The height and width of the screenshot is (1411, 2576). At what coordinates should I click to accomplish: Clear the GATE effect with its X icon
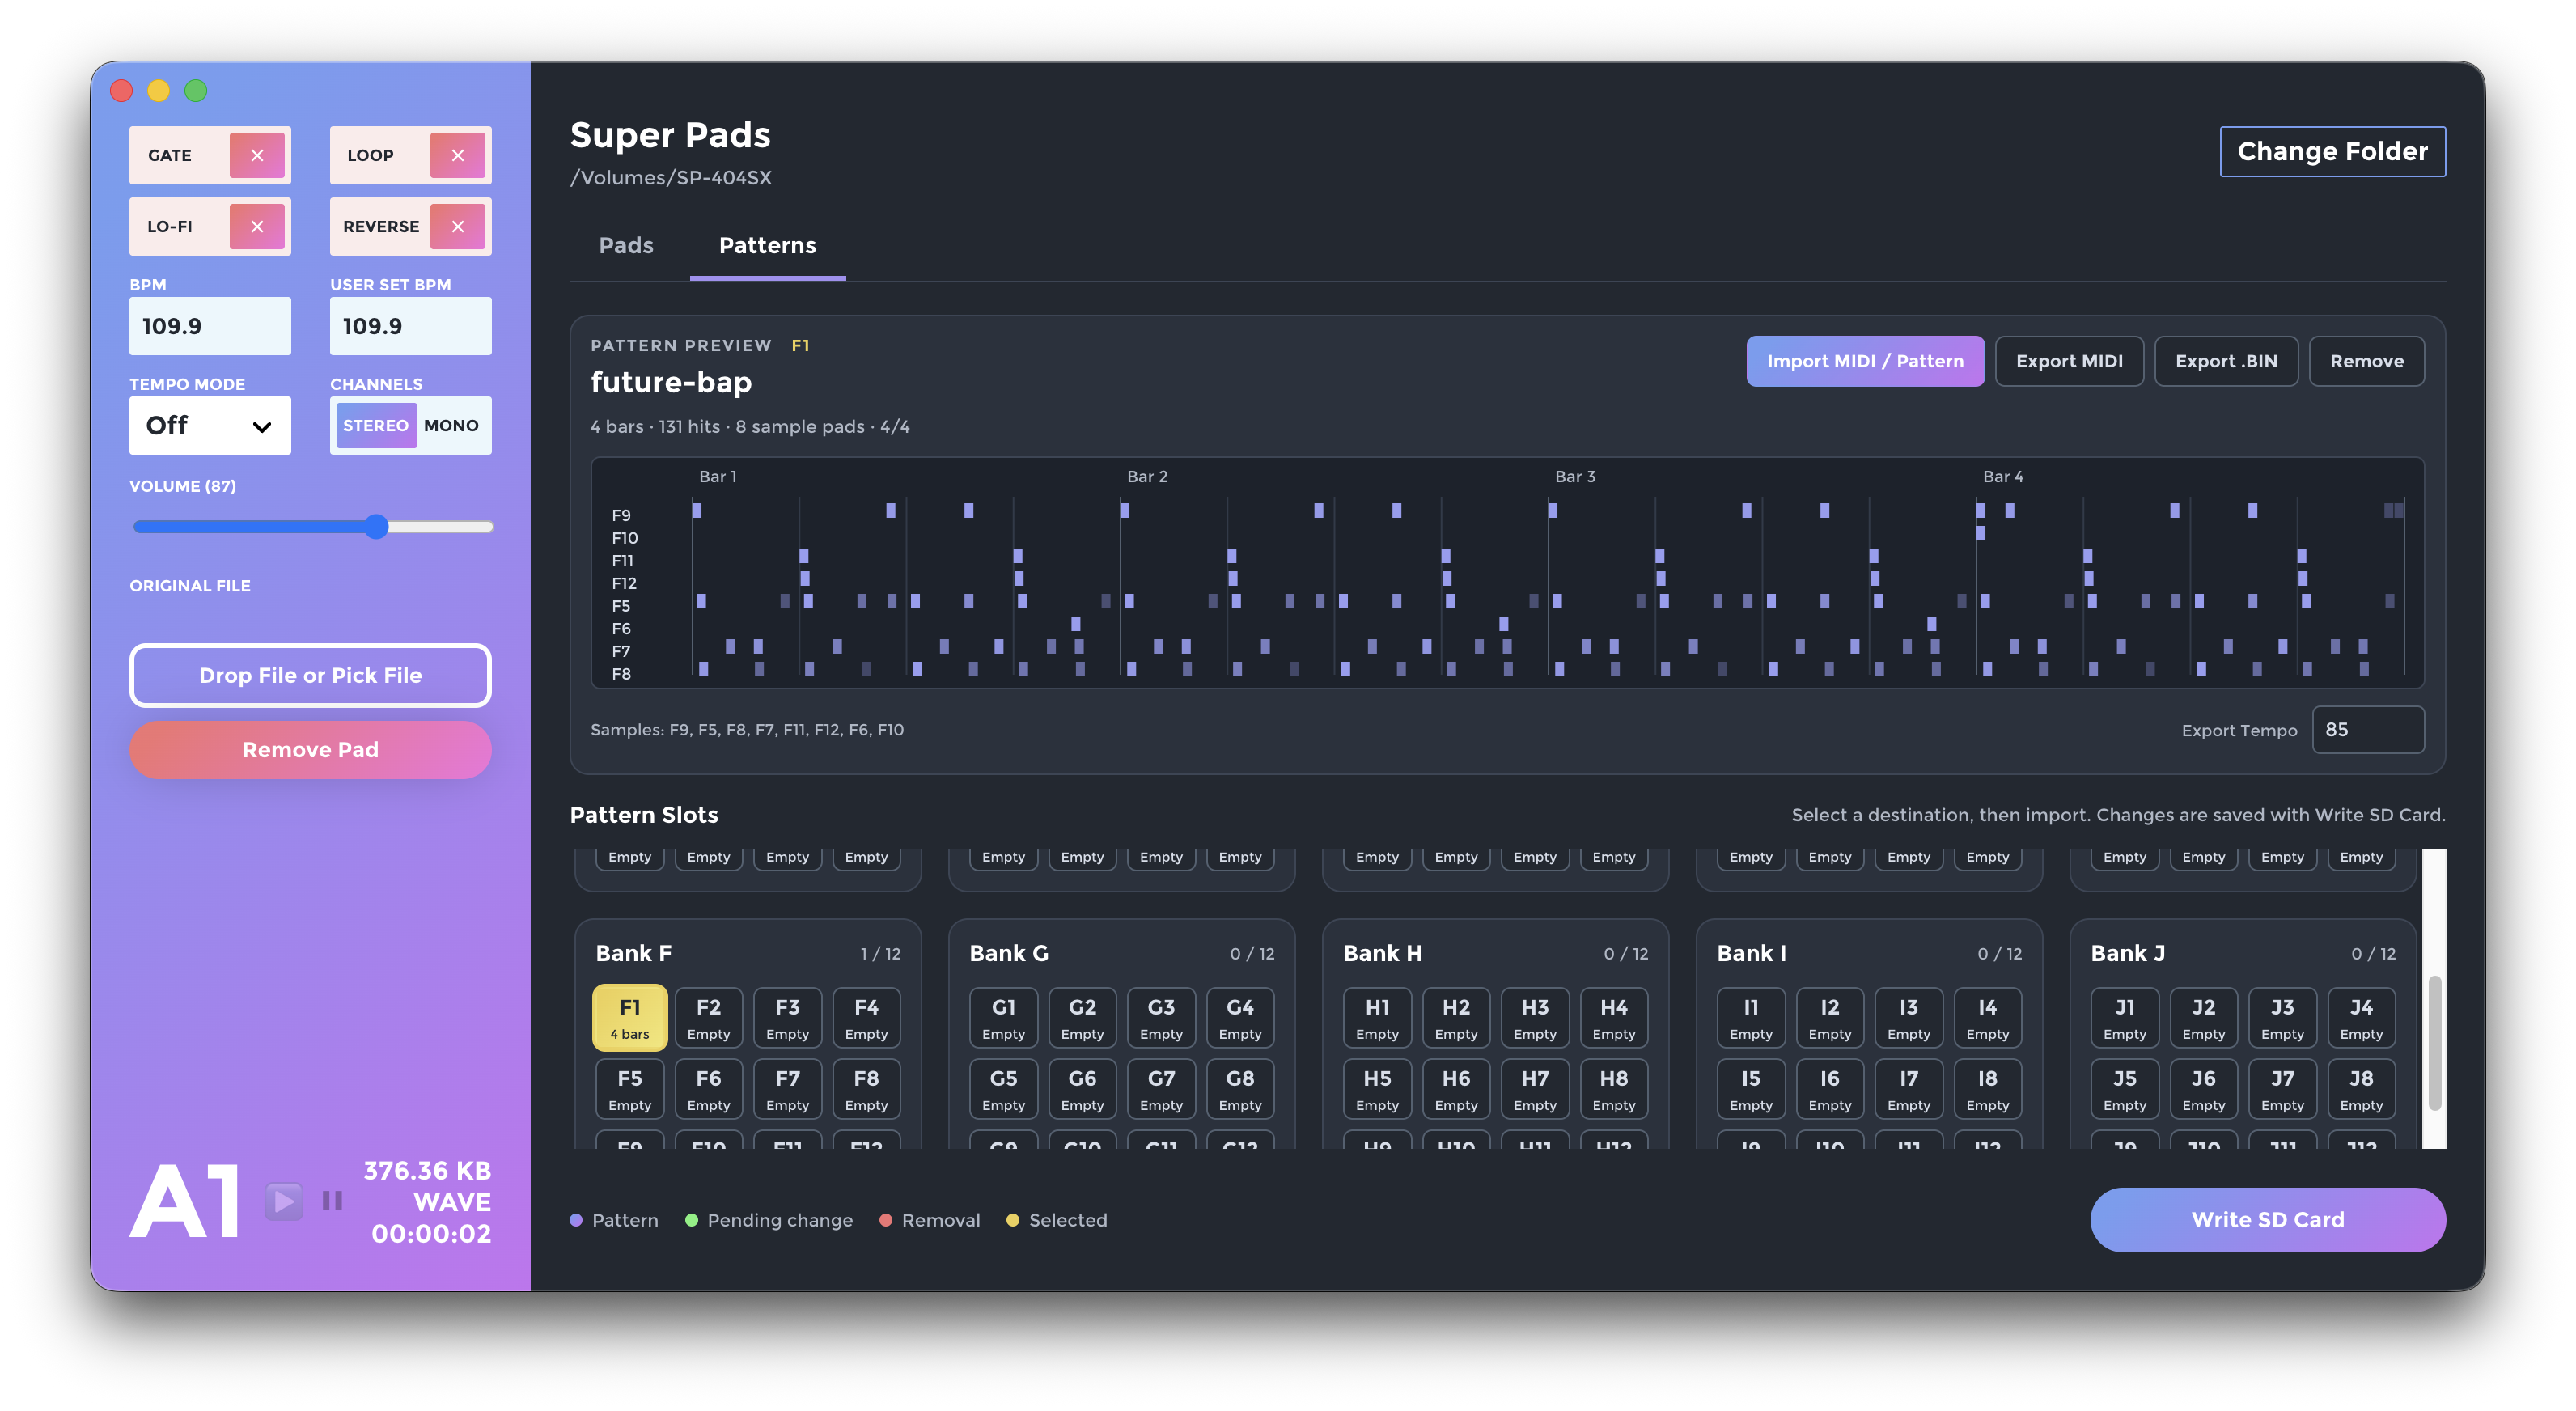[257, 155]
